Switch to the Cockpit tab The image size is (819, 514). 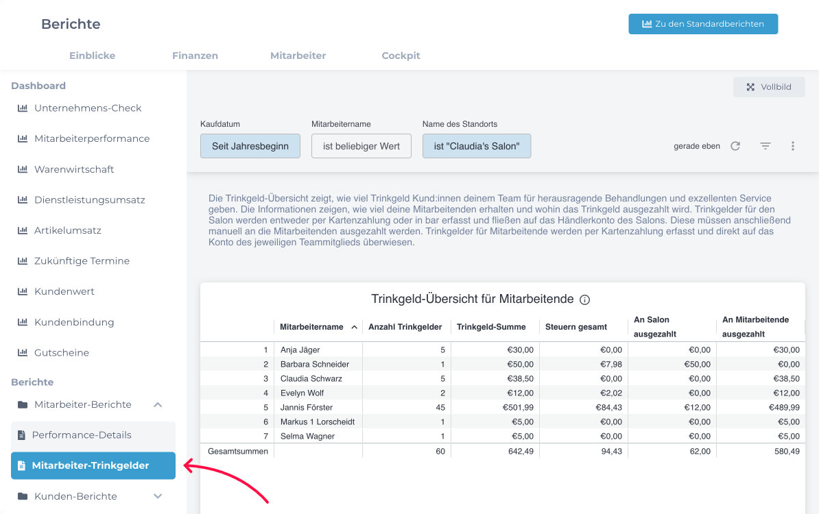click(x=401, y=56)
